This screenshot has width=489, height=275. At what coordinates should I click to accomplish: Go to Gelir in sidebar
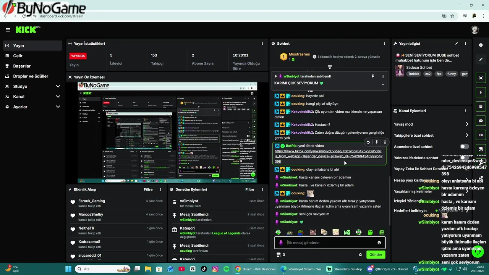32,56
